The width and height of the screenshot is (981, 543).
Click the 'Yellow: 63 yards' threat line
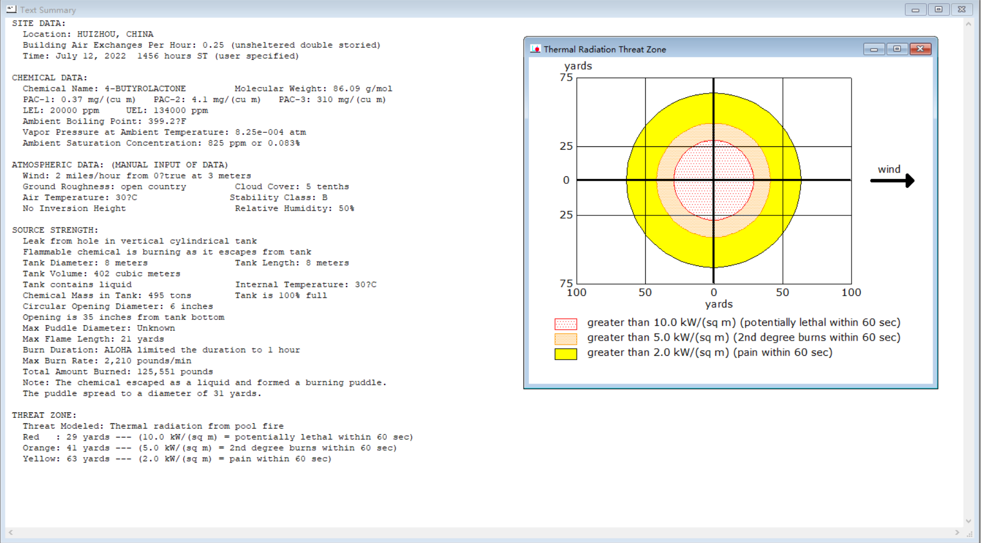coord(177,459)
